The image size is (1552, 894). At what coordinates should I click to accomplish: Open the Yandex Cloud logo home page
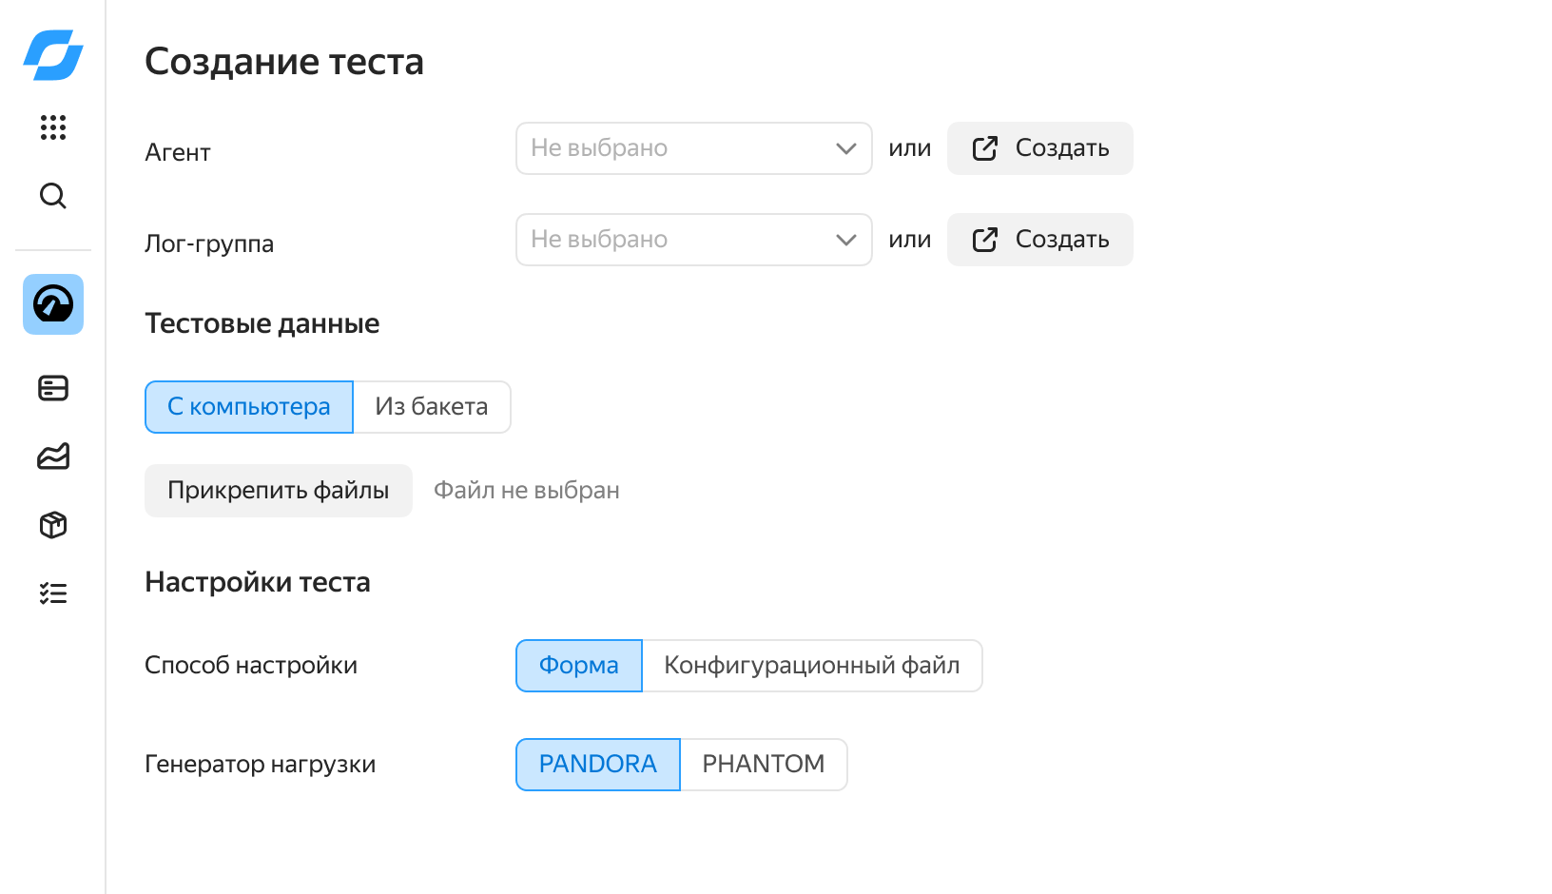pos(52,55)
